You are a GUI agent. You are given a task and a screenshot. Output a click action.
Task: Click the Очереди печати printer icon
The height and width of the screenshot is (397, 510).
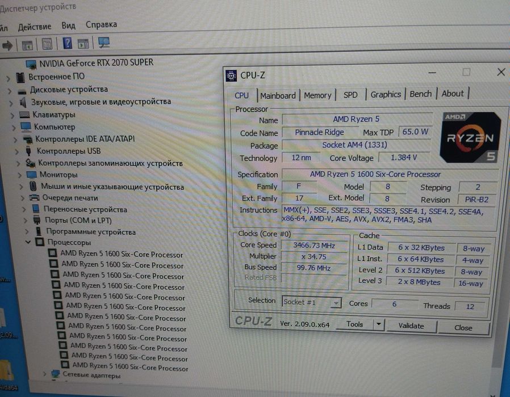pos(34,197)
